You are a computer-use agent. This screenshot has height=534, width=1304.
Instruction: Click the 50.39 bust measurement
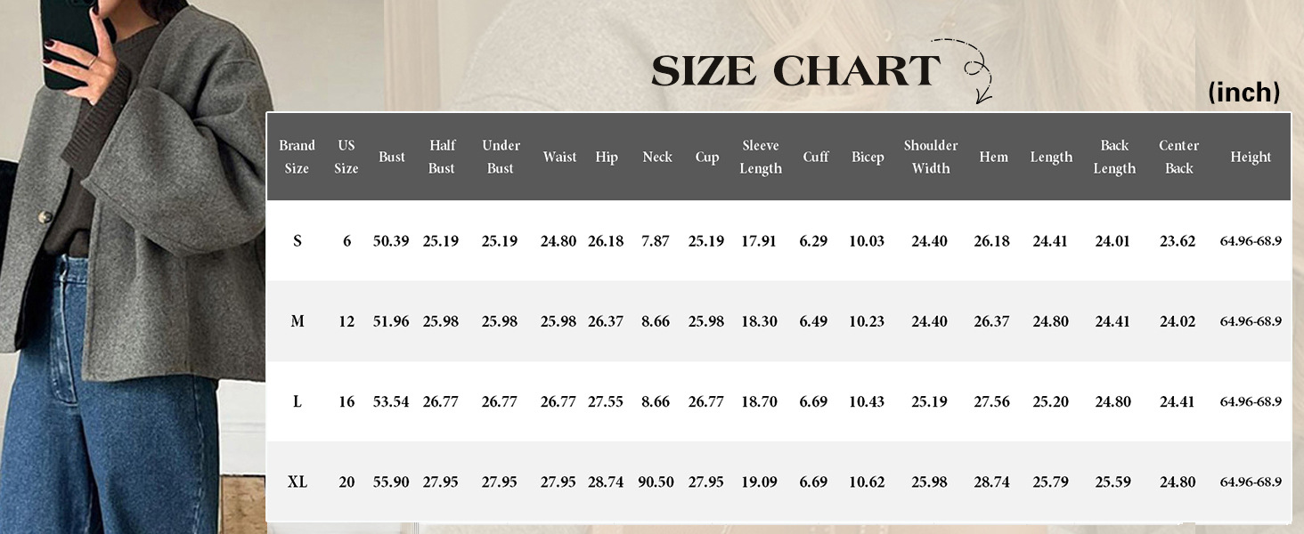pos(391,241)
